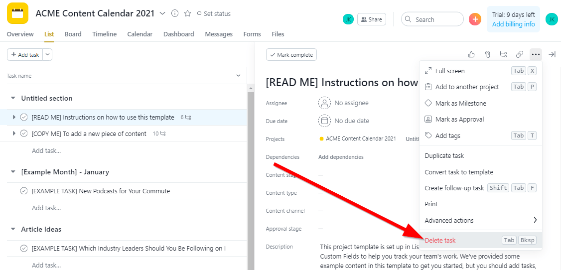This screenshot has width=561, height=270.
Task: Open Task name column options chevron
Action: click(x=239, y=76)
